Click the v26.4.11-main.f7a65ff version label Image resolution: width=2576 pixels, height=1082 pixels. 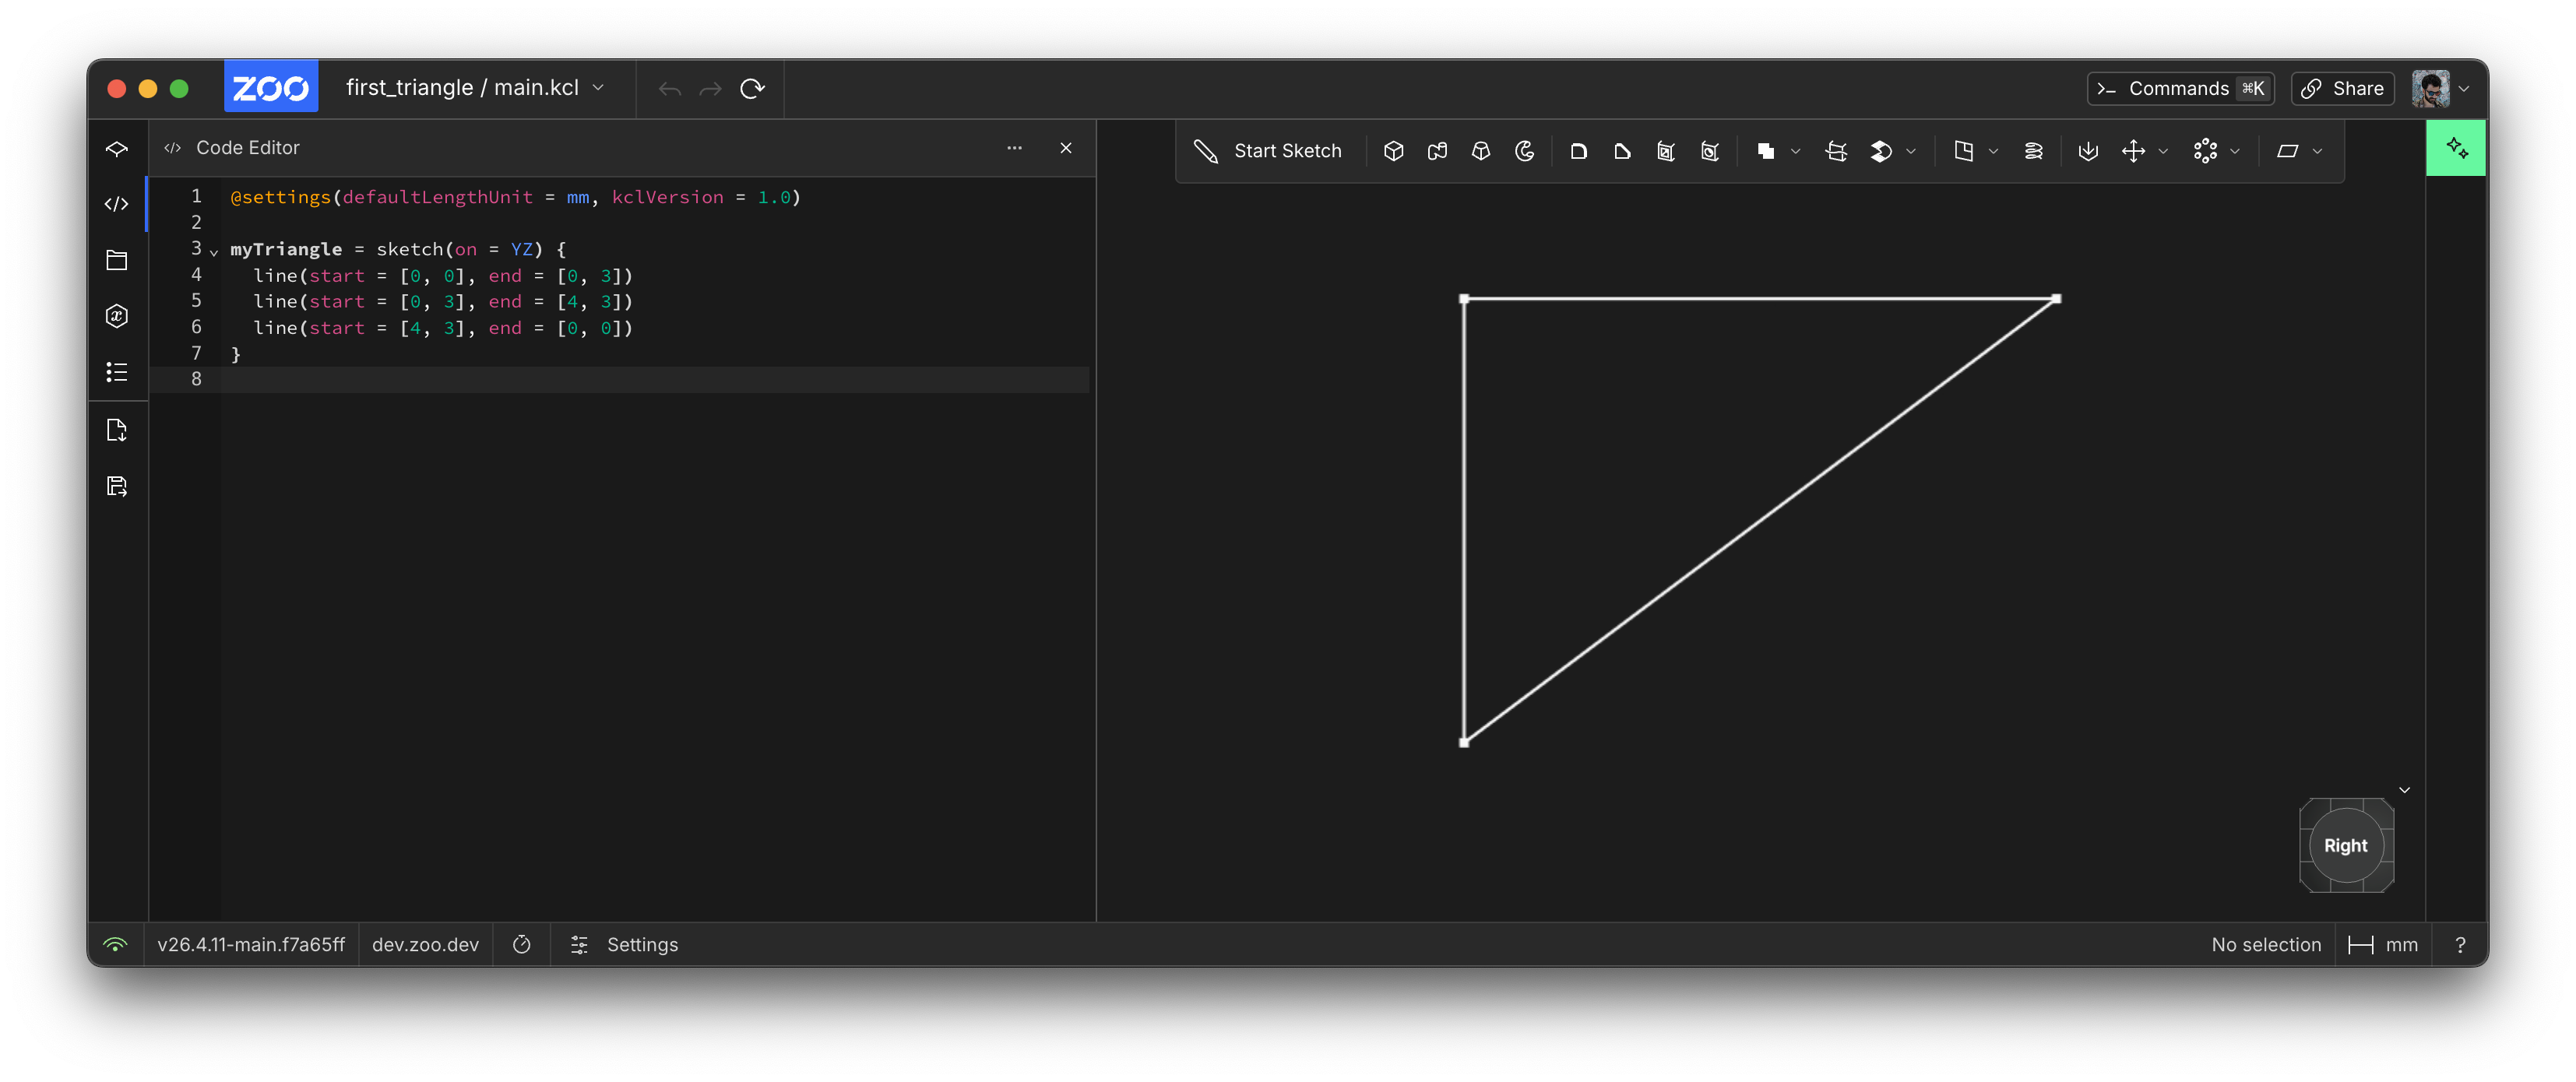click(251, 944)
